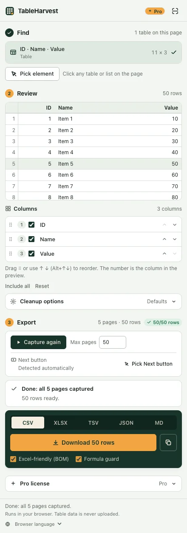Select the TSV format tab

[x=93, y=423]
